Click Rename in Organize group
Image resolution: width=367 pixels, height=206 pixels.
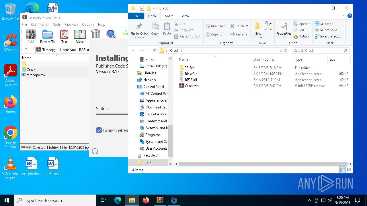pos(239,34)
